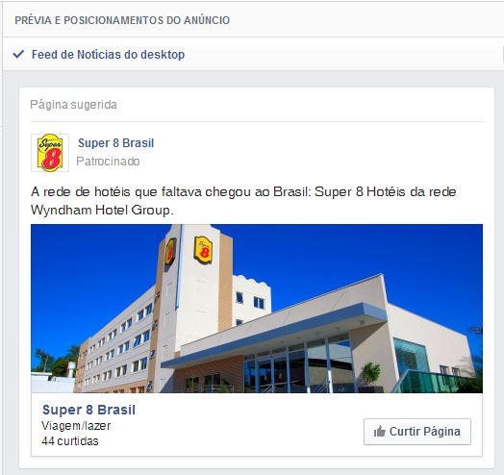Click the checkmark icon beside Feed de Notícias

click(x=18, y=54)
